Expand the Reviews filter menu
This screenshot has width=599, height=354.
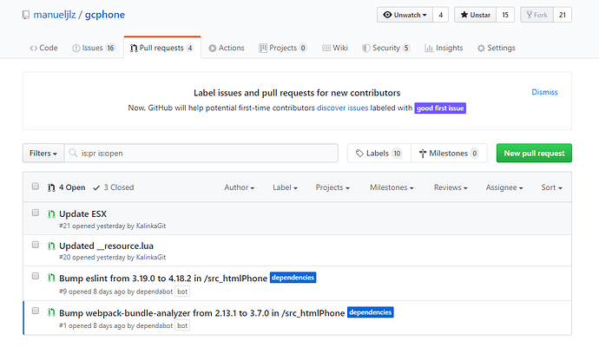click(x=451, y=187)
